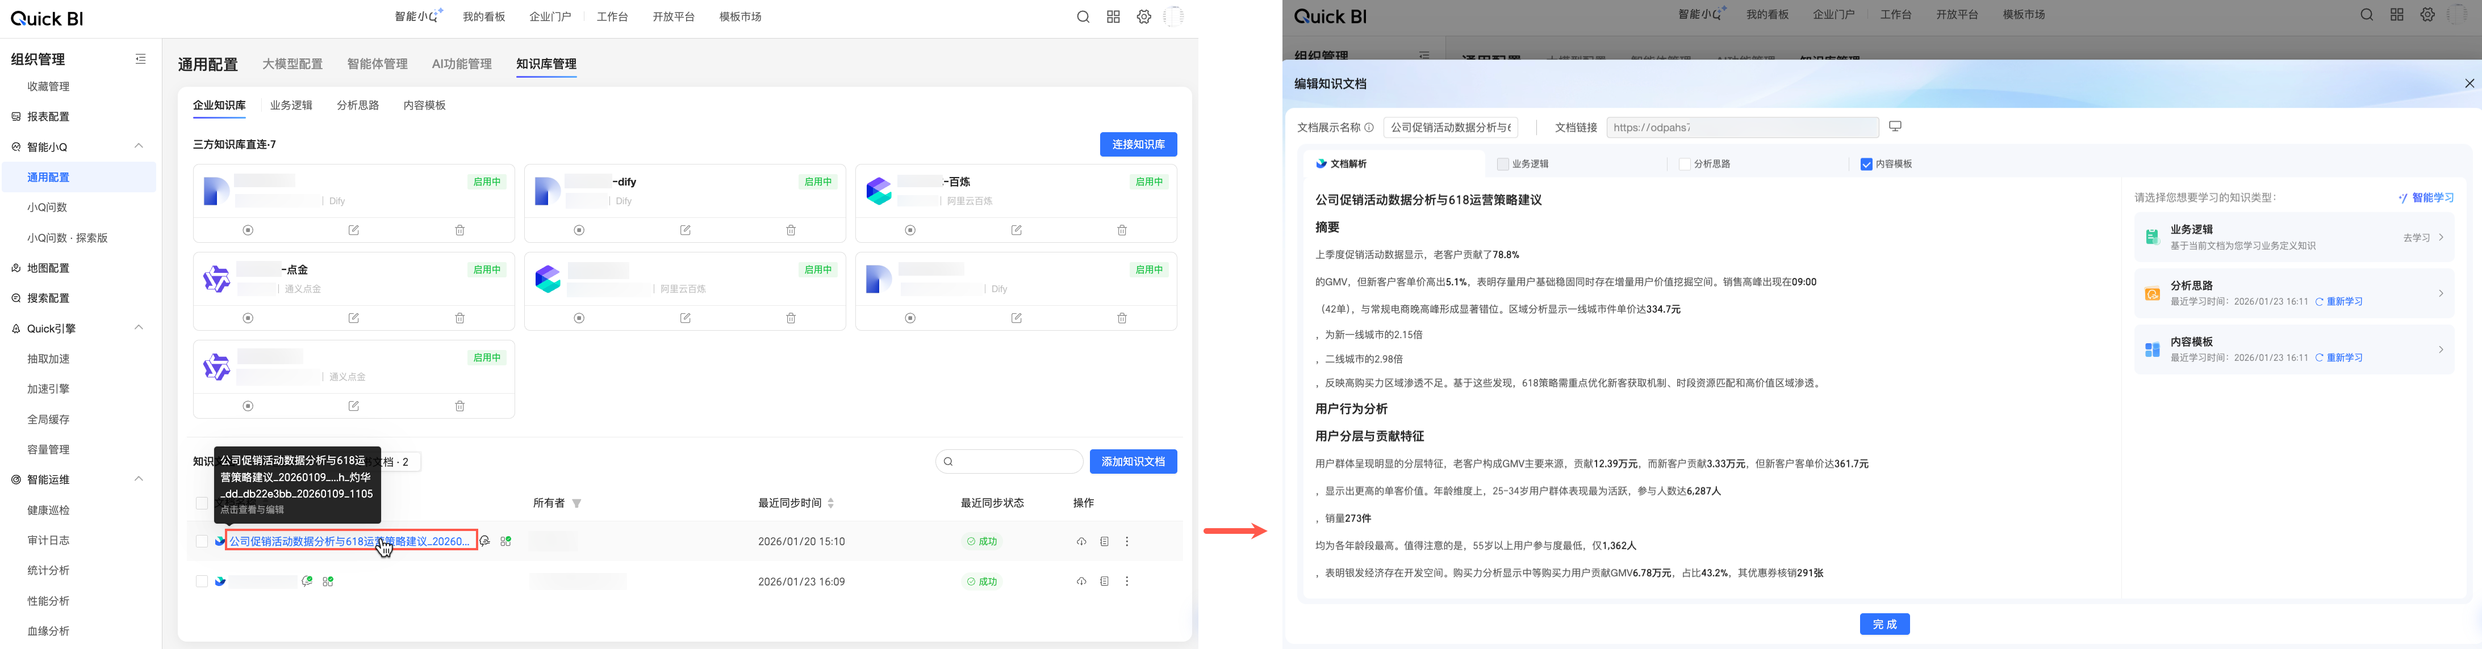The width and height of the screenshot is (2482, 649).
Task: Collapse the 智能小Q sidebar group
Action: (139, 146)
